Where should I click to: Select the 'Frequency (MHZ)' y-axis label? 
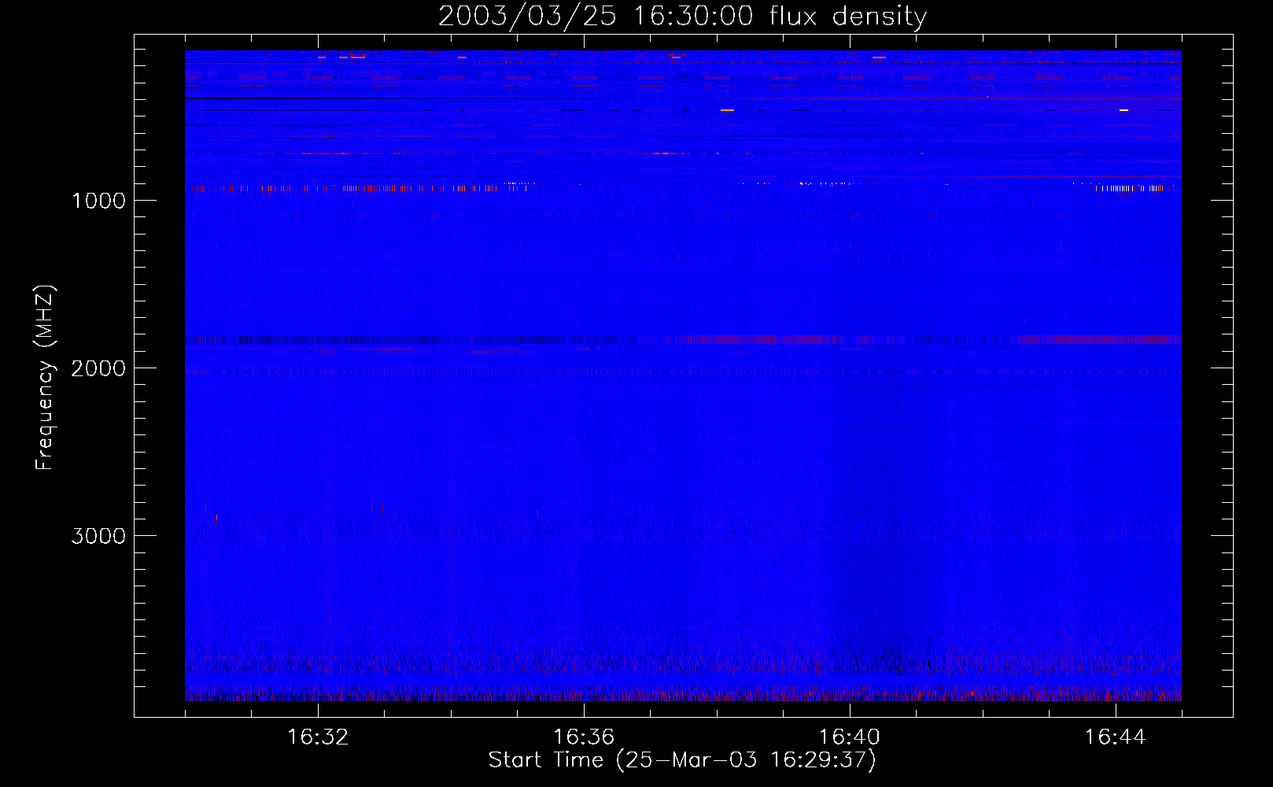tap(45, 378)
